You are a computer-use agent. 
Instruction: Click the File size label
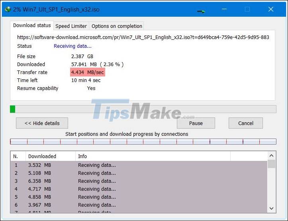coord(26,57)
